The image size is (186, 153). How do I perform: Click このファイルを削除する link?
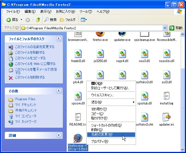[30, 77]
